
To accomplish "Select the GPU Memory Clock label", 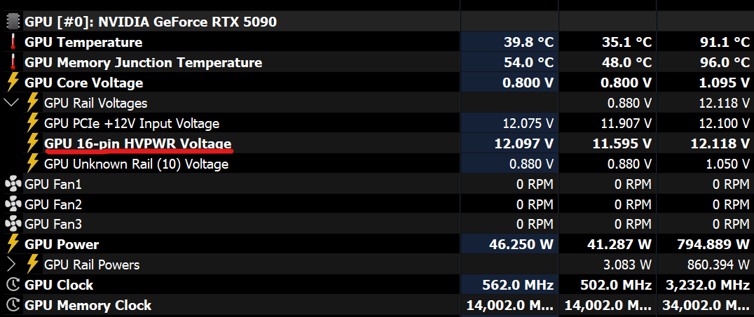I will click(88, 305).
